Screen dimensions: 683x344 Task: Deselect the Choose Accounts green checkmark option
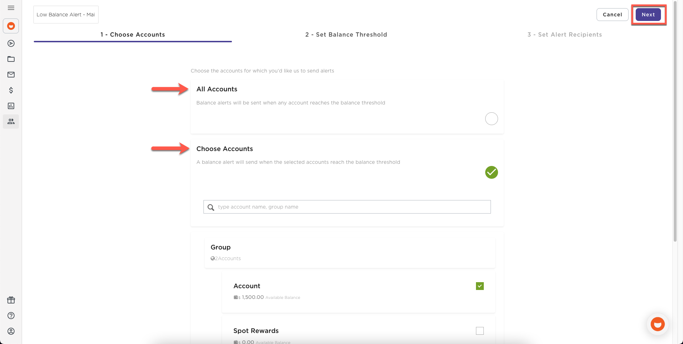(x=491, y=172)
